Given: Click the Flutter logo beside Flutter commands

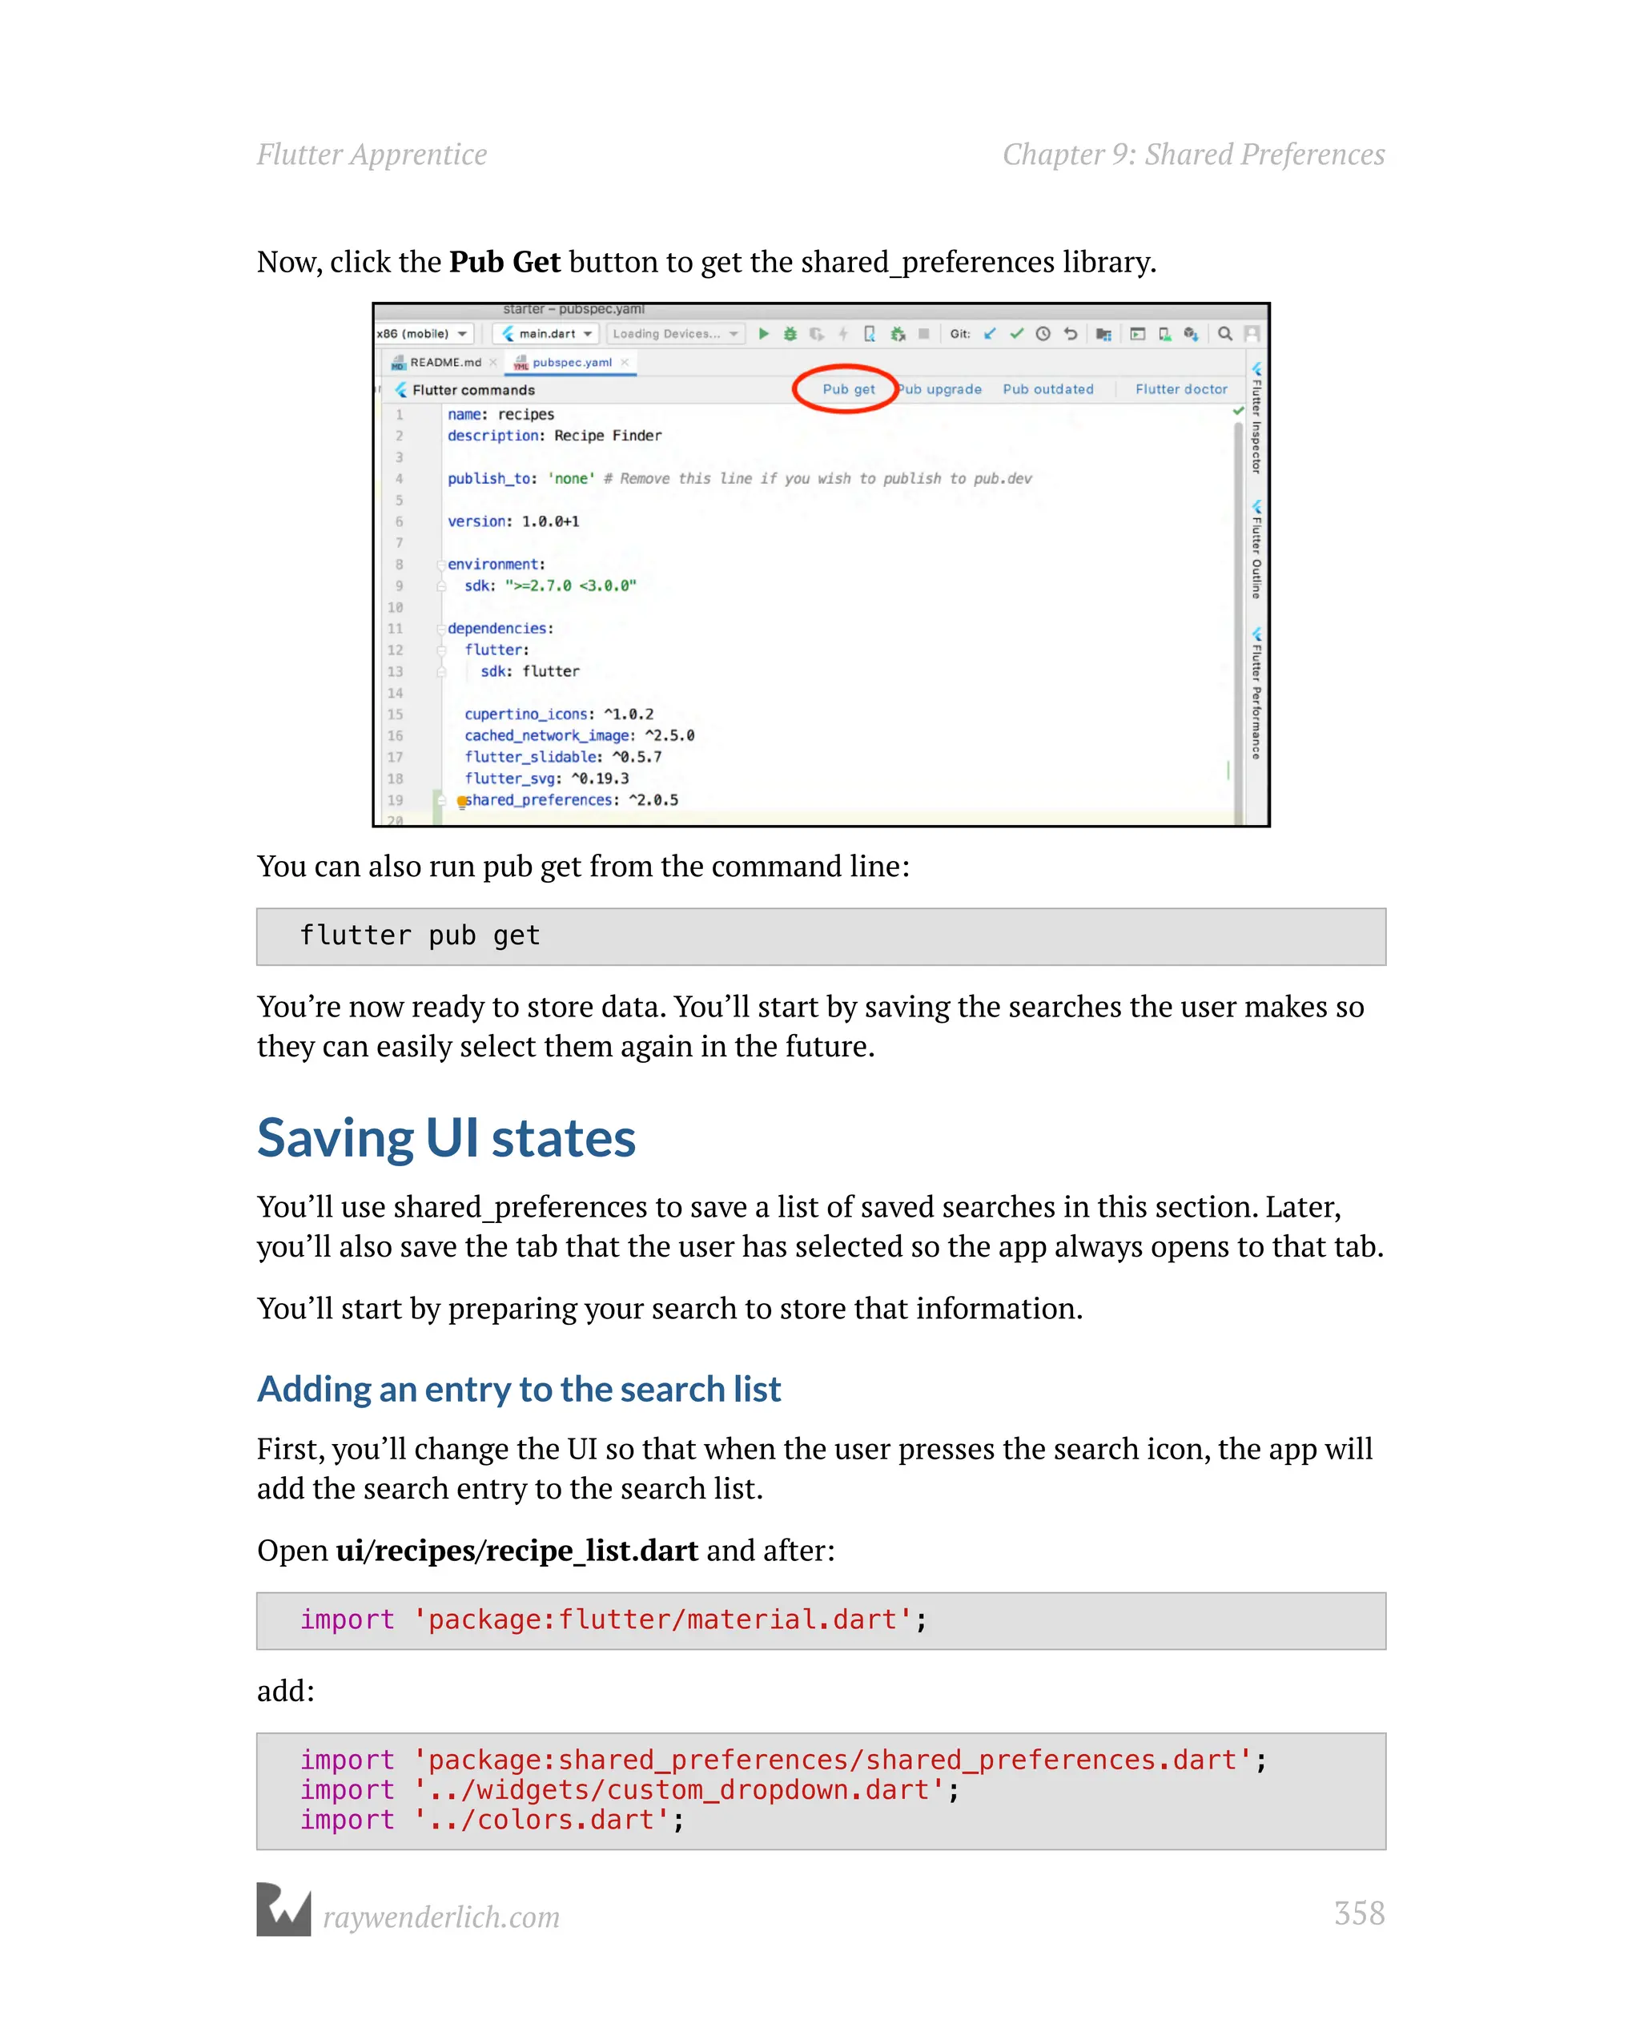Looking at the screenshot, I should (x=401, y=389).
